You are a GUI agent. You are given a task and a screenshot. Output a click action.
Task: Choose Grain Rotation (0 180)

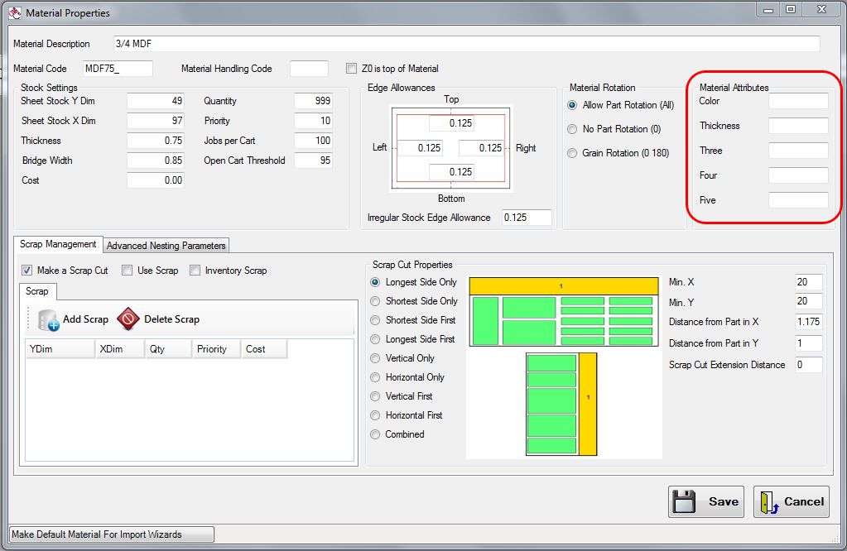pos(572,153)
